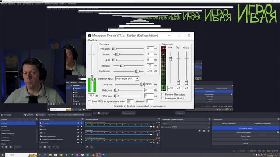This screenshot has width=280, height=157.
Task: Toggle visibility of Микрофон source
Action: pos(78,123)
